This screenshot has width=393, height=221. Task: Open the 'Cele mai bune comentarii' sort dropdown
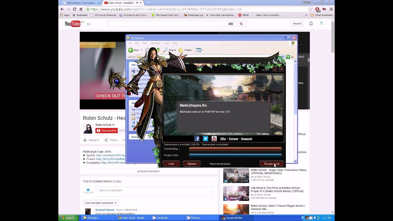(x=101, y=203)
